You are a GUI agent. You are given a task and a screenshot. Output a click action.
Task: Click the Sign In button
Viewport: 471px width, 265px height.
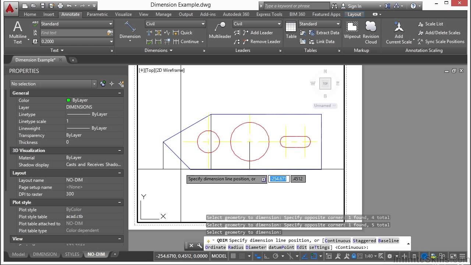(x=354, y=6)
